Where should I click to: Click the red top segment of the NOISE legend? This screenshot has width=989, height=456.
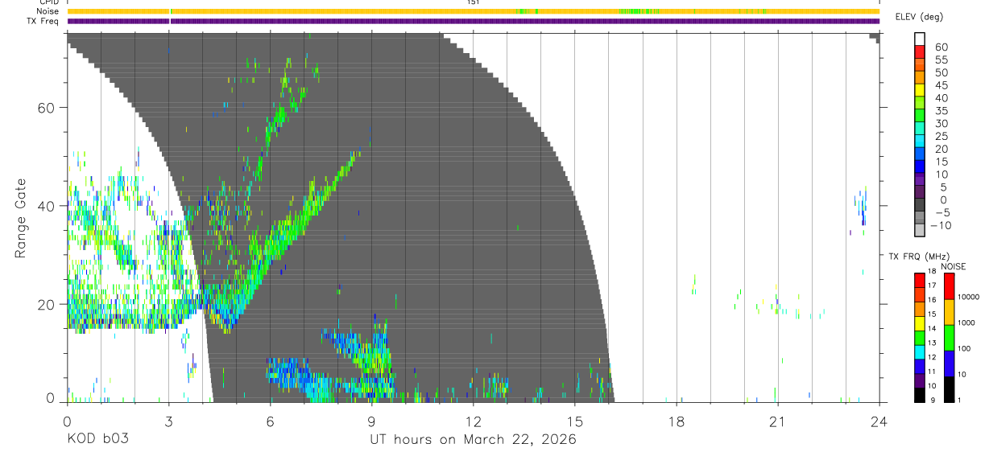click(949, 286)
